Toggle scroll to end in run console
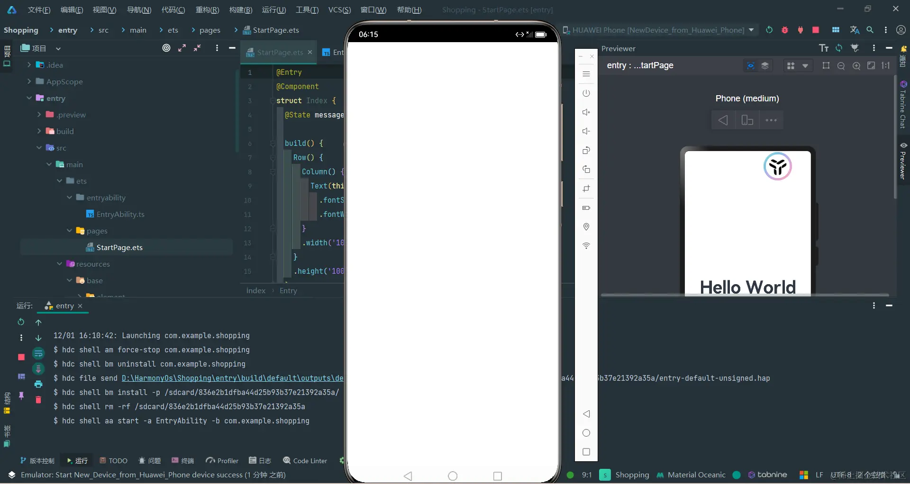The image size is (910, 484). (38, 368)
